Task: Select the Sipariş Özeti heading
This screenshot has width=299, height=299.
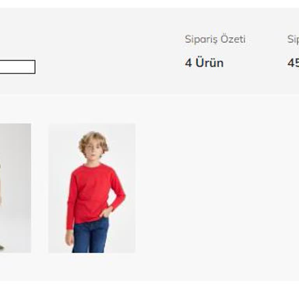Action: pos(215,39)
